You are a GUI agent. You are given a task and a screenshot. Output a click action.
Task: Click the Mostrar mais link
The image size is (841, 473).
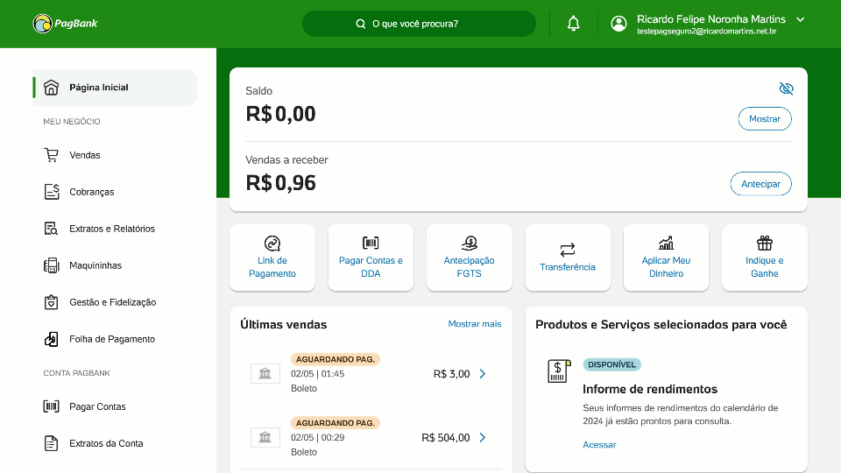pos(475,324)
